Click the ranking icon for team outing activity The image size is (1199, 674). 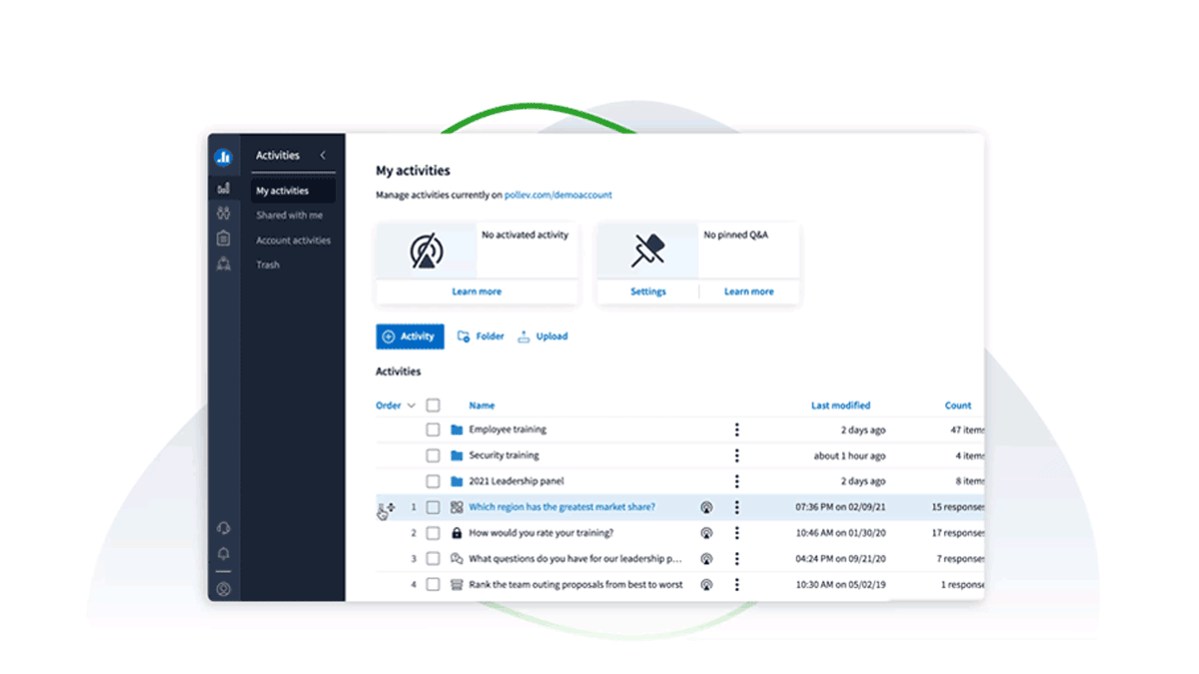click(457, 585)
